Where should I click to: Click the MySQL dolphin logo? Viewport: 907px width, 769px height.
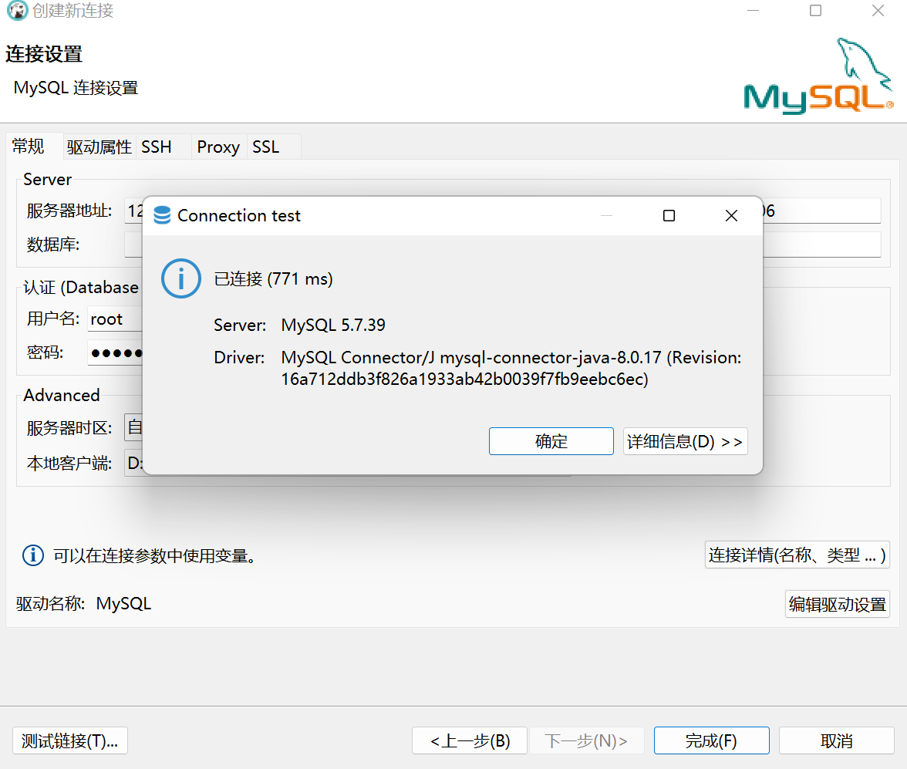[x=818, y=76]
